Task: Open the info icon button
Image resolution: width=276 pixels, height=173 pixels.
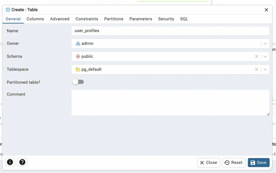Action: tap(10, 162)
